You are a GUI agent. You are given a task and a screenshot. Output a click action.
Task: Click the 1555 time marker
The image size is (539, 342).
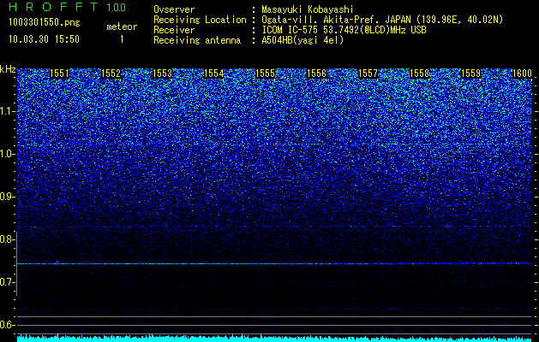(266, 74)
